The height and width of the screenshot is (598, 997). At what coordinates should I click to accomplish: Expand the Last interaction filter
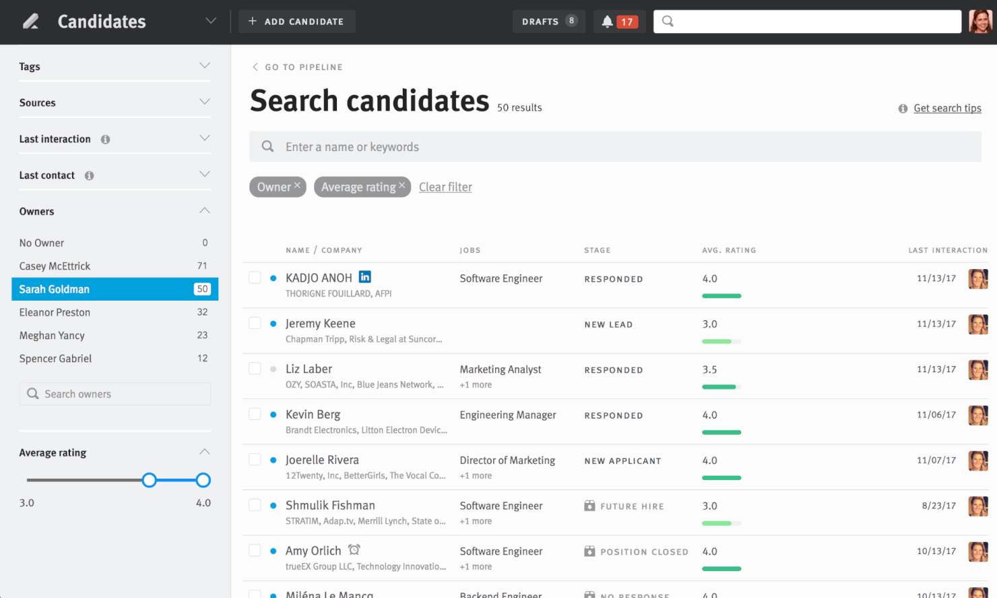[205, 138]
